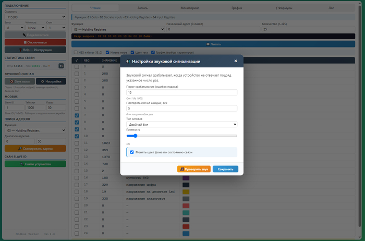Image resolution: width=365 pixels, height=241 pixels.
Task: Open main Функция dropdown 03 Holding Registers
Action: click(118, 29)
